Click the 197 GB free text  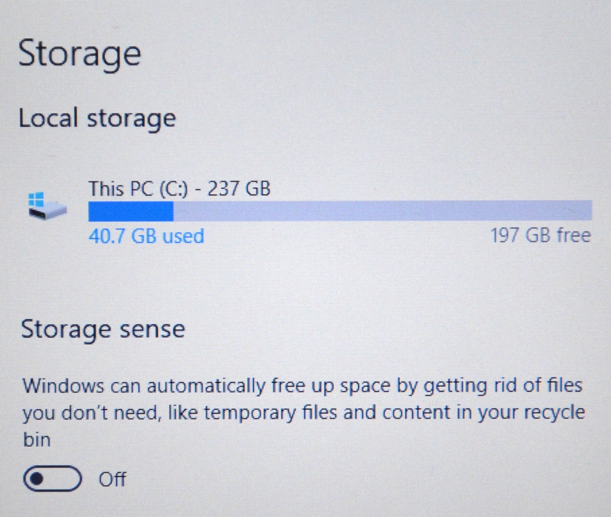540,235
